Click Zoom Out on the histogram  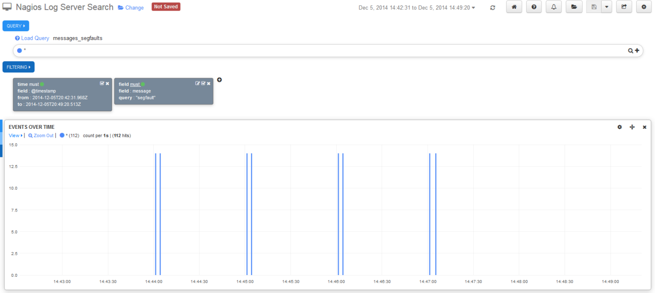[41, 136]
